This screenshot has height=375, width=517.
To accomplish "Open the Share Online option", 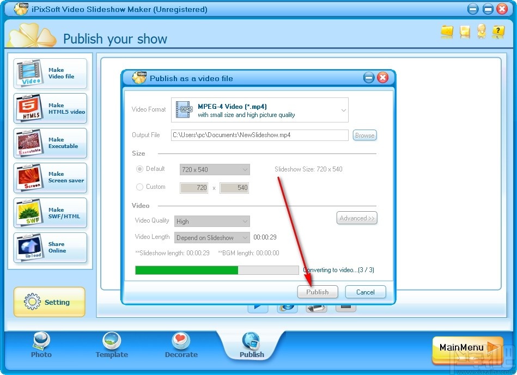I will click(x=50, y=248).
